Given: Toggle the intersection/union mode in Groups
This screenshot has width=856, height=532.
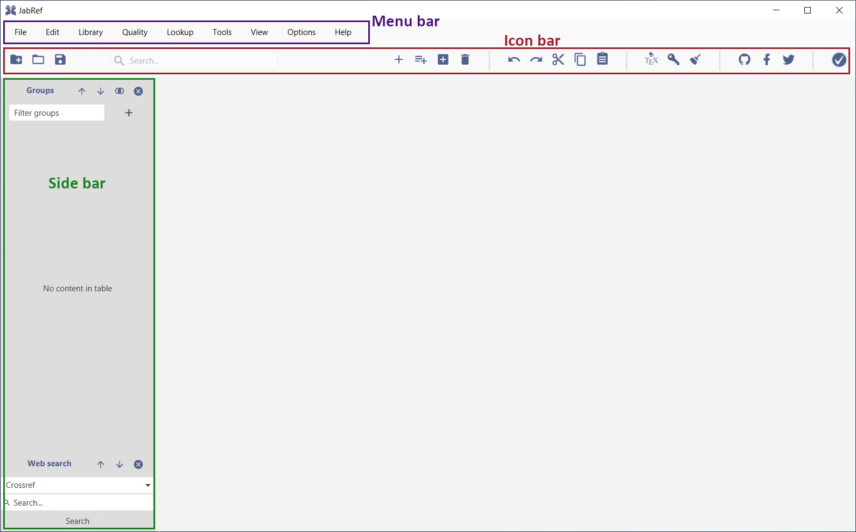Looking at the screenshot, I should tap(120, 91).
